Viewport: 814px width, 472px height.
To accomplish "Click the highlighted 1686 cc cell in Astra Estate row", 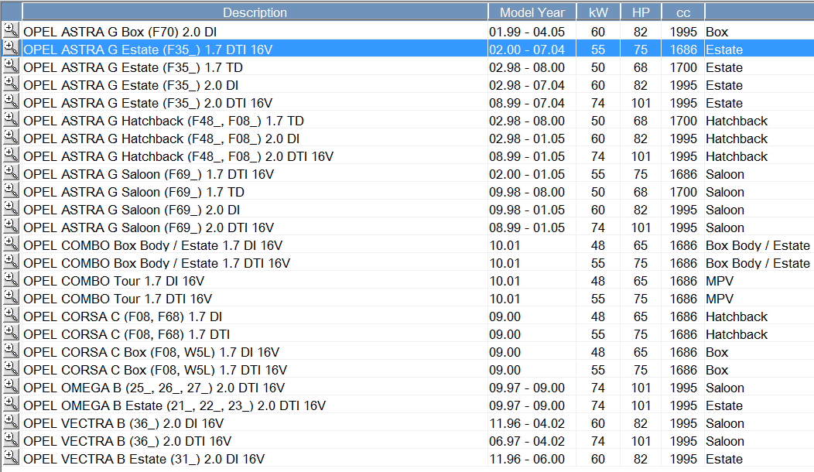I will pyautogui.click(x=683, y=50).
